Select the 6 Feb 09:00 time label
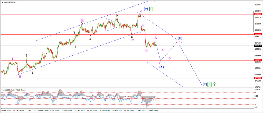This screenshot has width=263, height=113. [x=154, y=110]
